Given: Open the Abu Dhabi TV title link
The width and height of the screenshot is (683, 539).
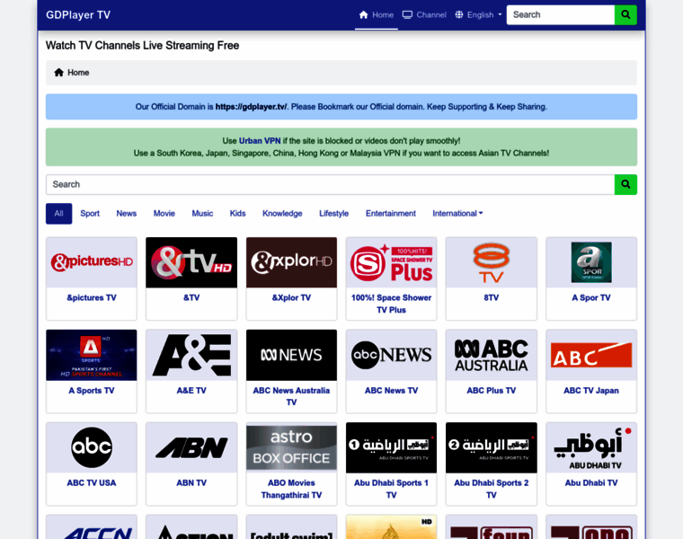Looking at the screenshot, I should point(591,482).
